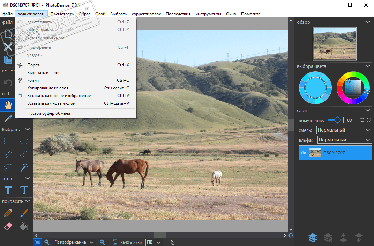
Task: Add a new layer with the layers-plus icon
Action: point(313,238)
